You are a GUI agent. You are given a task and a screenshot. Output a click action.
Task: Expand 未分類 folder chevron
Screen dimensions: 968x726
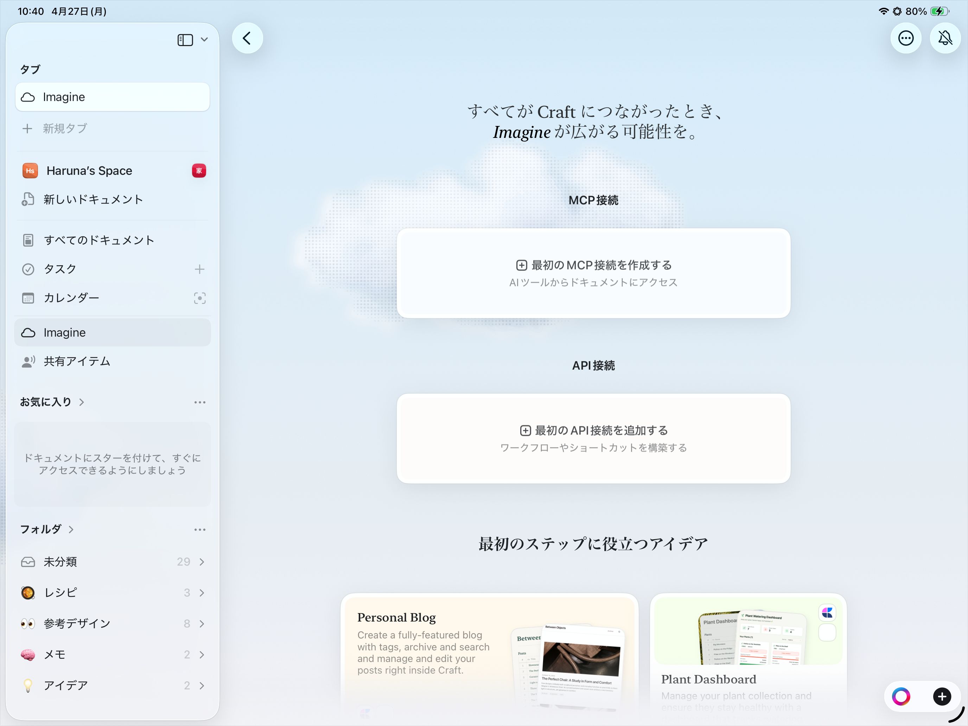click(202, 562)
